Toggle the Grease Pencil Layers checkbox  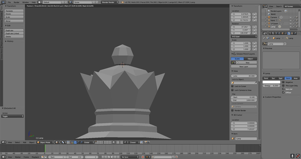point(235,54)
